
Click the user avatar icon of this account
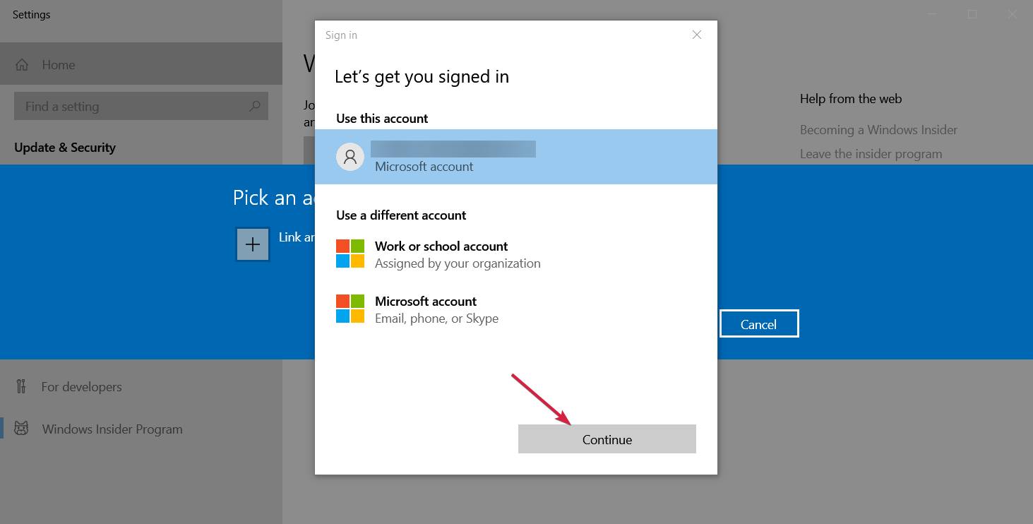350,157
